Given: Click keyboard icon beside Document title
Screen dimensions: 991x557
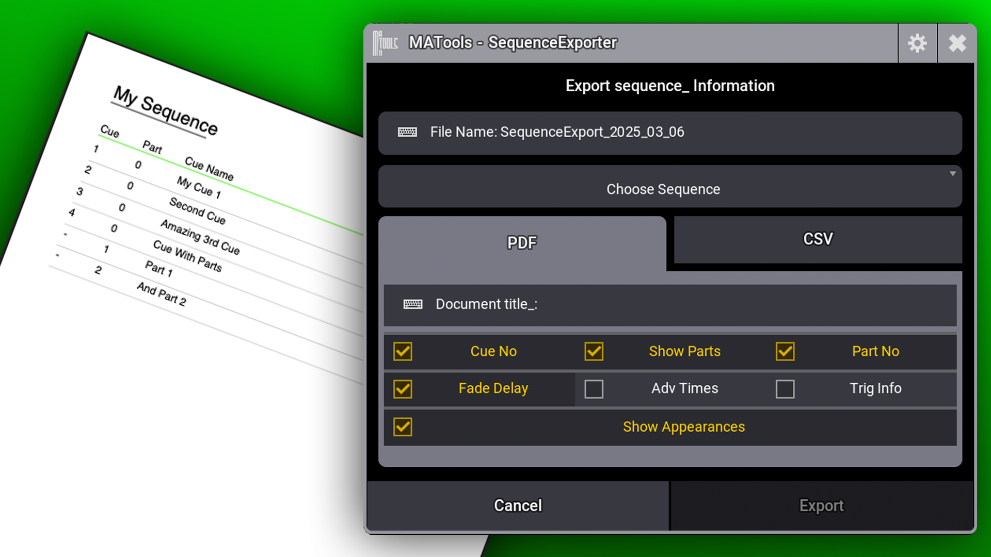Looking at the screenshot, I should (412, 304).
